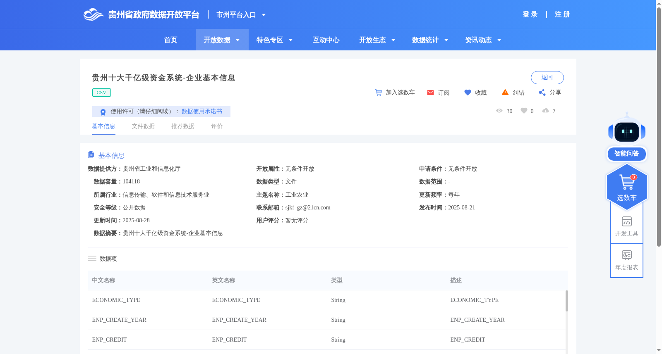This screenshot has width=662, height=354.
Task: Click the 类型 column header
Action: tap(337, 280)
